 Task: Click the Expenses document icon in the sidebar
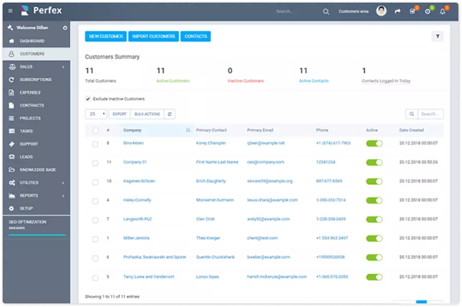(11, 93)
